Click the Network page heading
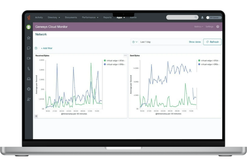The width and height of the screenshot is (247, 164). coord(41,34)
